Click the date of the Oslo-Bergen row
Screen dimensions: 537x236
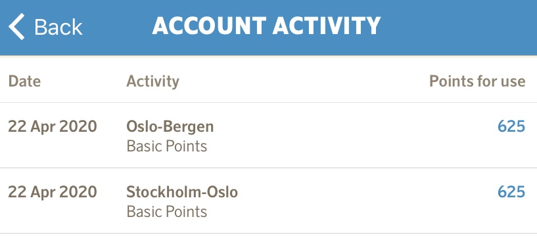click(53, 127)
